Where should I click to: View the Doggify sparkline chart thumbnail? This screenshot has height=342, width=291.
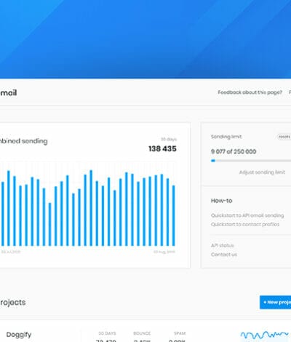pos(265,335)
